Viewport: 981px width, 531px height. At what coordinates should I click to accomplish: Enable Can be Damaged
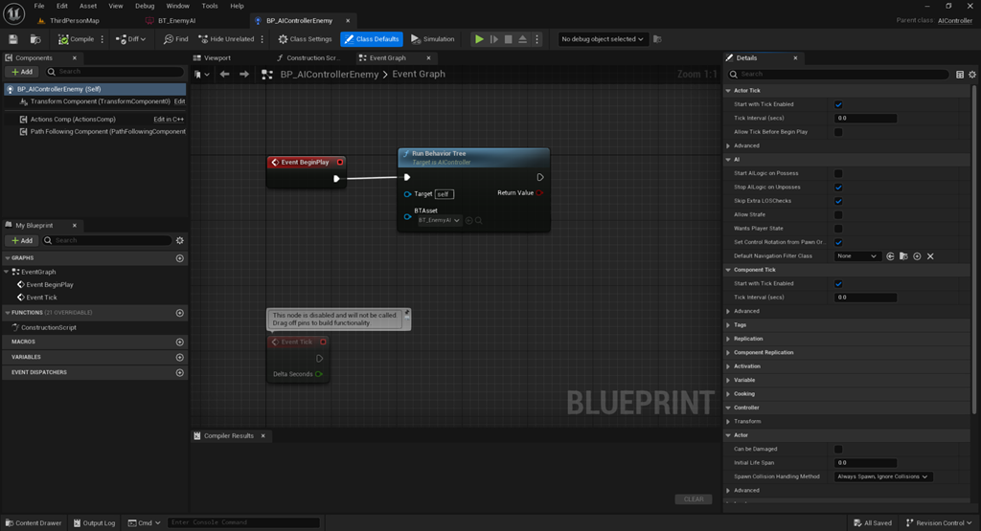click(838, 449)
